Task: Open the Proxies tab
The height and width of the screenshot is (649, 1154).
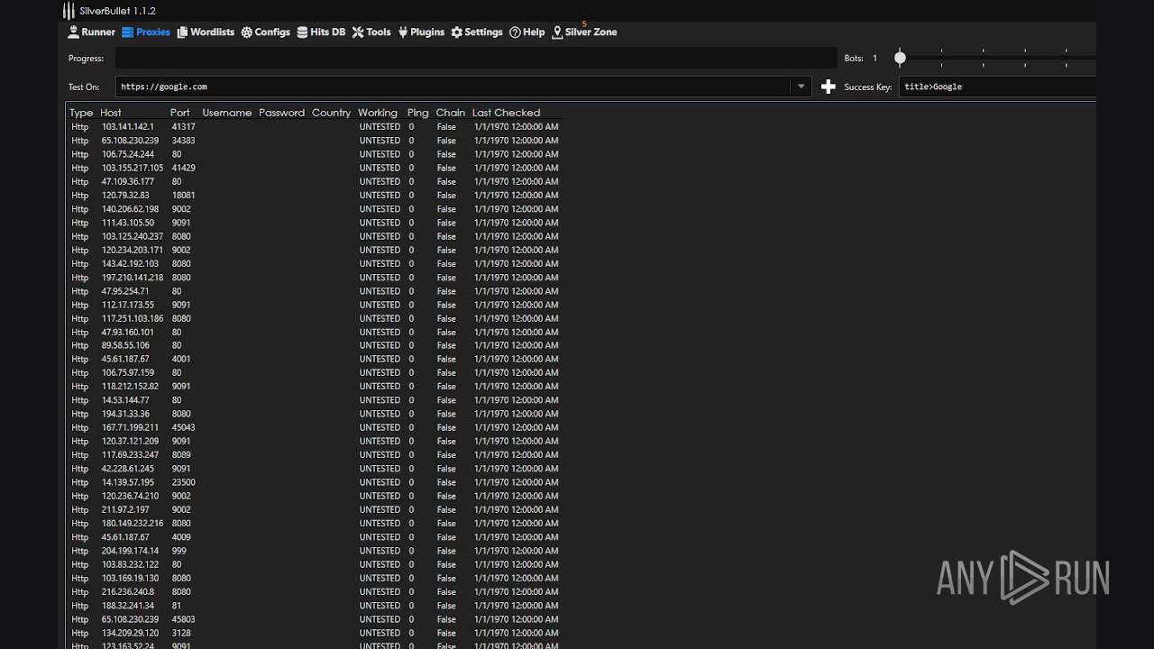Action: tap(146, 32)
